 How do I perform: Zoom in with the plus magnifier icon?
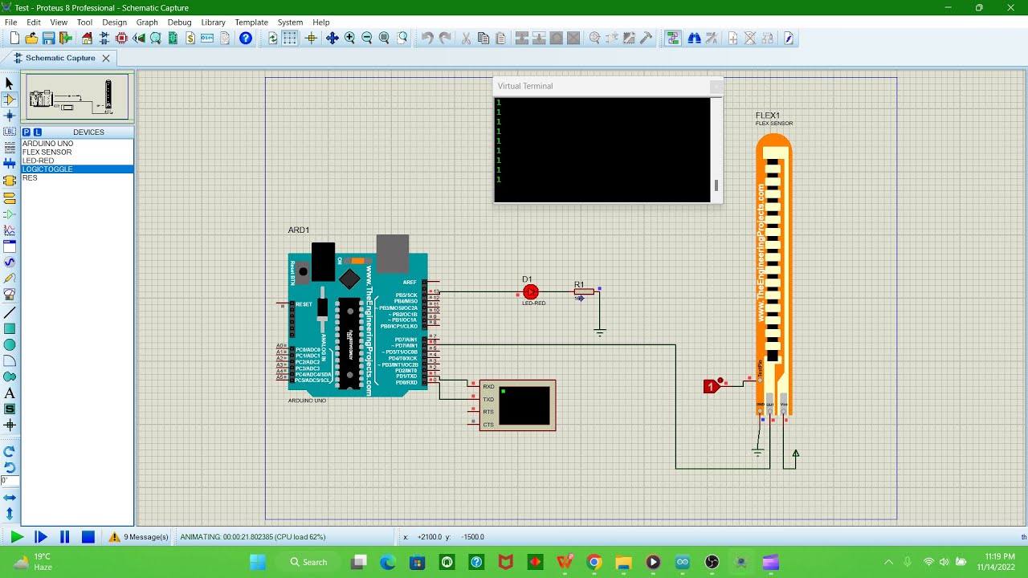(349, 38)
